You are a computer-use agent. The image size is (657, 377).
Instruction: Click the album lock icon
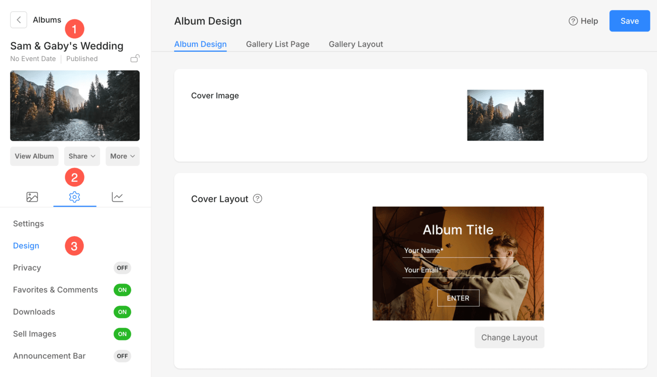135,59
